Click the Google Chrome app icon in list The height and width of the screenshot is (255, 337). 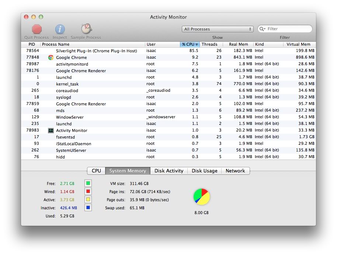click(x=51, y=57)
